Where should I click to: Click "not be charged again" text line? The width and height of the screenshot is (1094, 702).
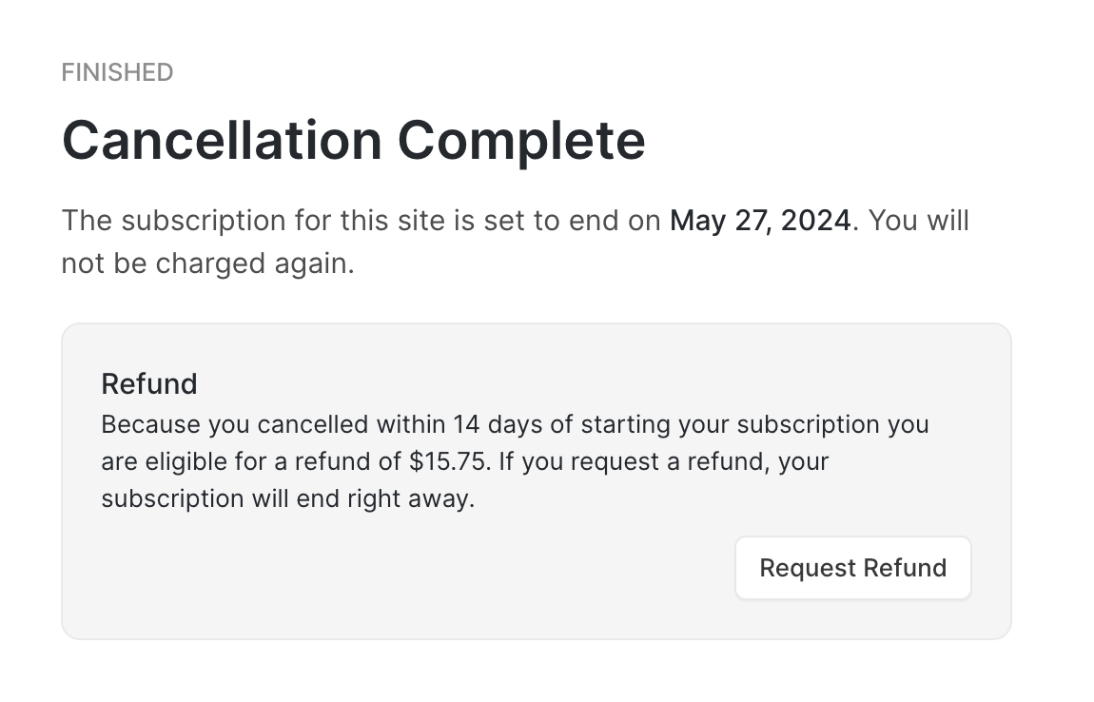point(207,263)
